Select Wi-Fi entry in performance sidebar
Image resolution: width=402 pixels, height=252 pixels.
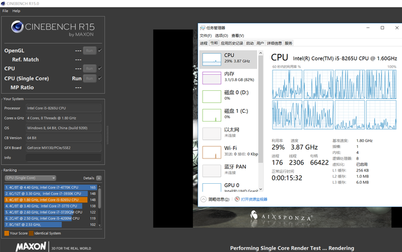[x=228, y=152]
